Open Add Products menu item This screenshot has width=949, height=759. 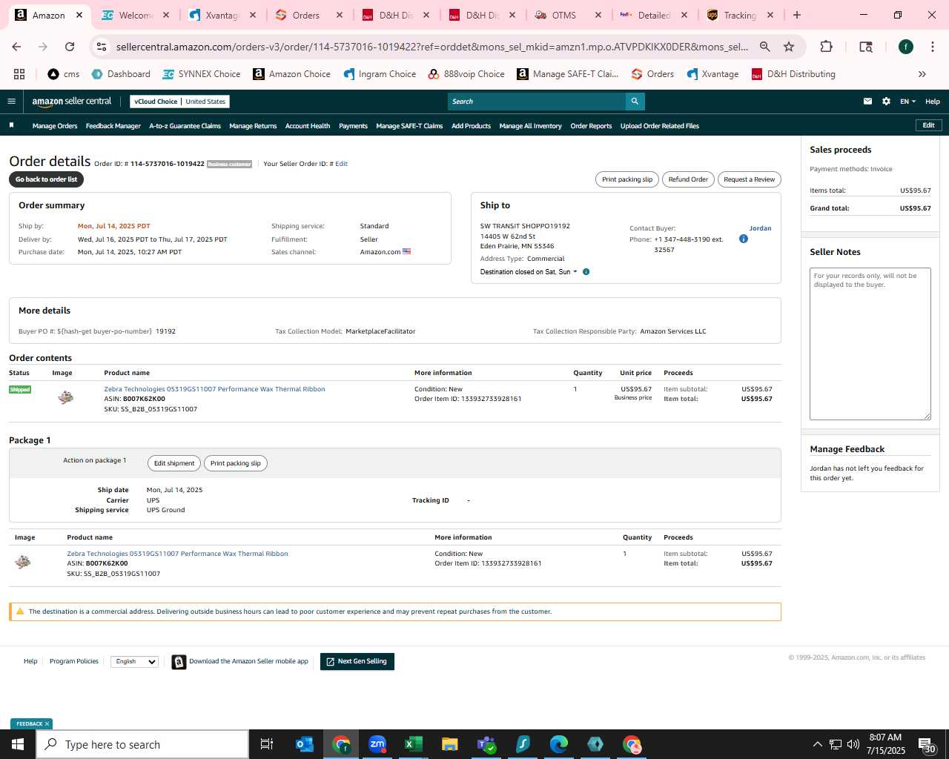pos(471,126)
